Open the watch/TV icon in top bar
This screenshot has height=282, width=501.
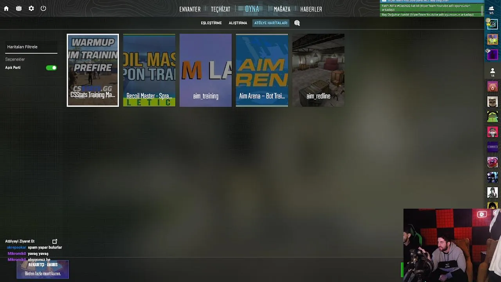pyautogui.click(x=19, y=8)
